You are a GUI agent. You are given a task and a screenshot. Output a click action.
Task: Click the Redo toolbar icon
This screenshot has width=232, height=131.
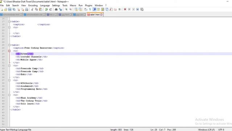tap(50, 9)
